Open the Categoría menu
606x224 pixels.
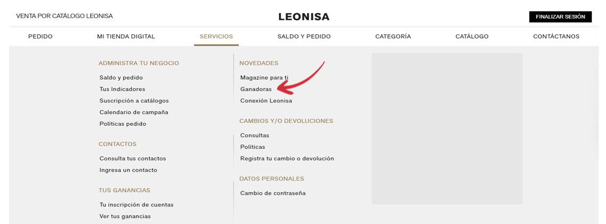click(393, 37)
